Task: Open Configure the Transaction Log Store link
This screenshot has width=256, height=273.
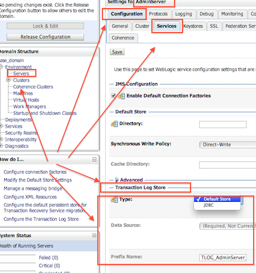Action: [x=41, y=219]
